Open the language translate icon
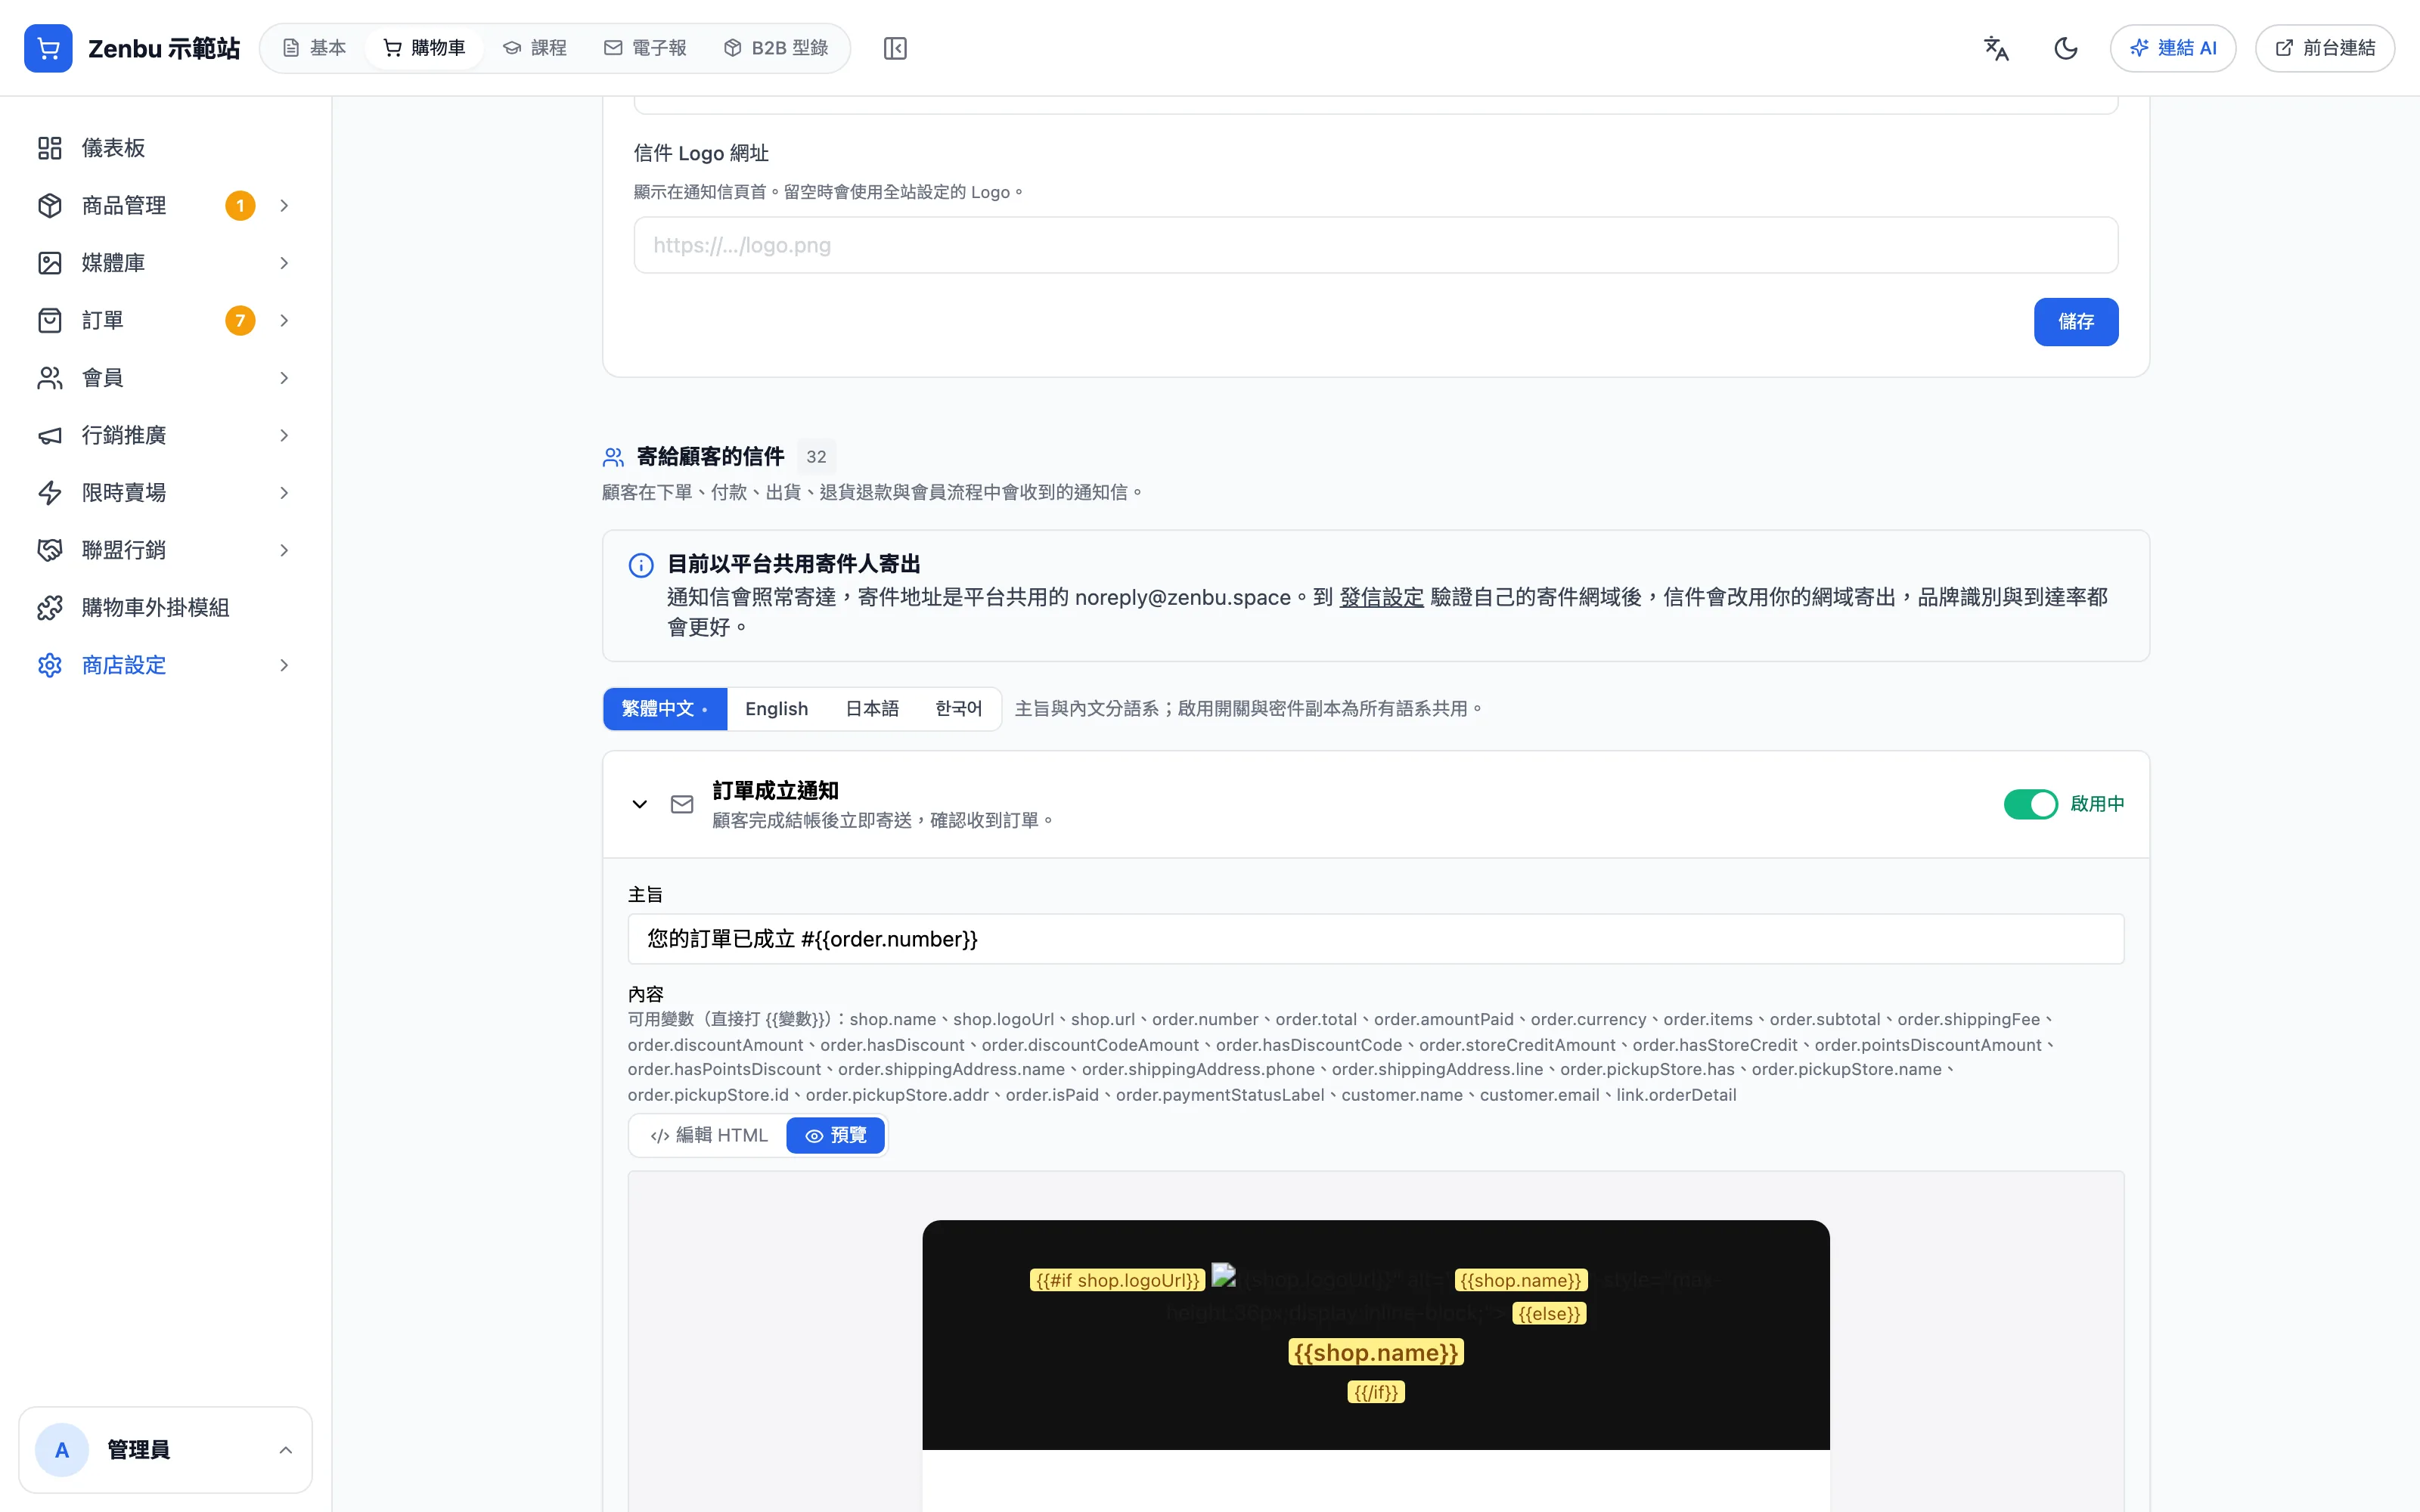This screenshot has height=1512, width=2420. click(1996, 48)
